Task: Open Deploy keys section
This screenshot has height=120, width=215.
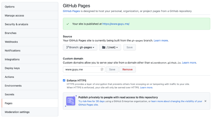Action: click(x=30, y=68)
